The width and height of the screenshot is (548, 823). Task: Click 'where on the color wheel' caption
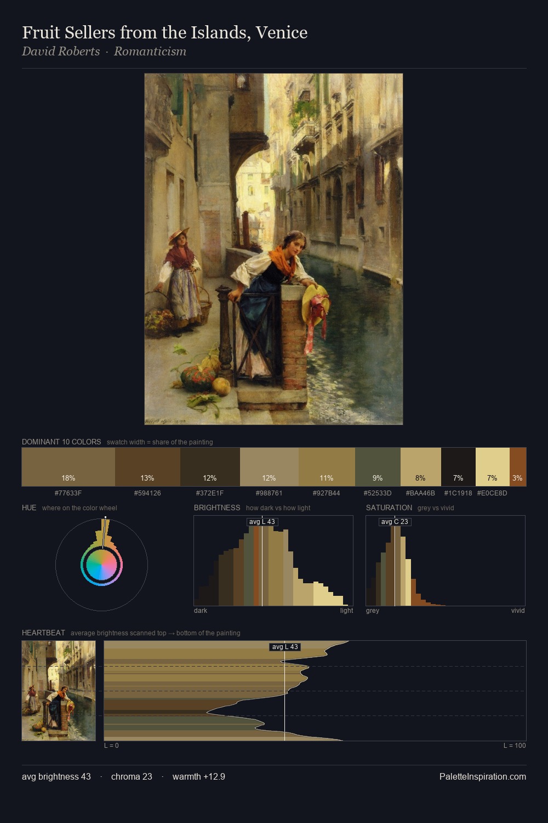tap(79, 508)
